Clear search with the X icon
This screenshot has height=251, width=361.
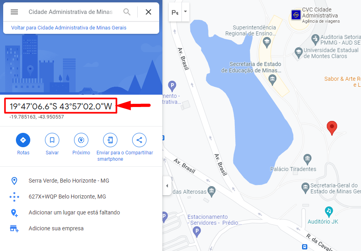(x=148, y=12)
